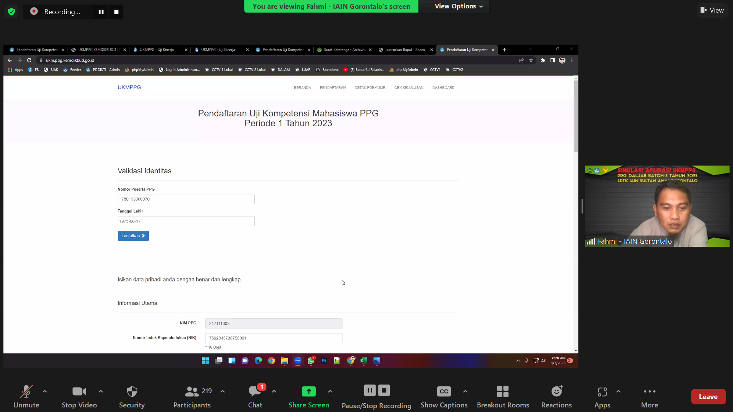This screenshot has width=733, height=412.
Task: Click Fahmi's video thumbnail
Action: point(657,206)
